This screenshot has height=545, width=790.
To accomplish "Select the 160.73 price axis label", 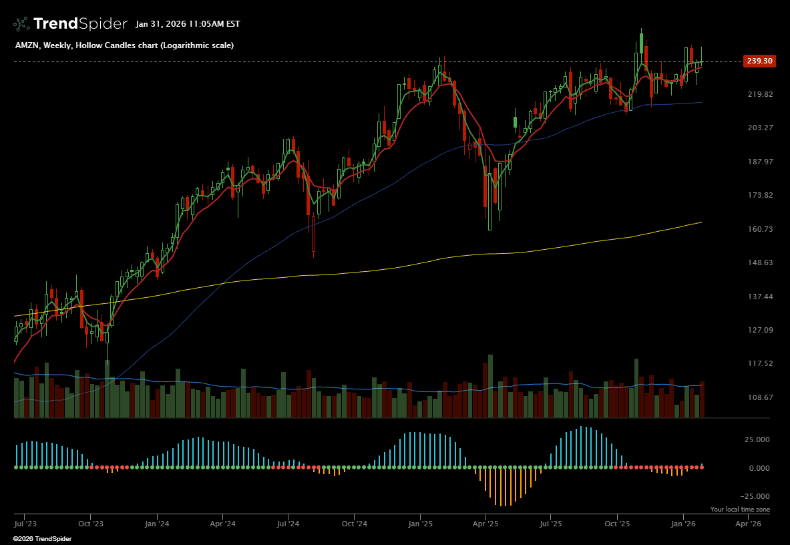I will [x=760, y=229].
